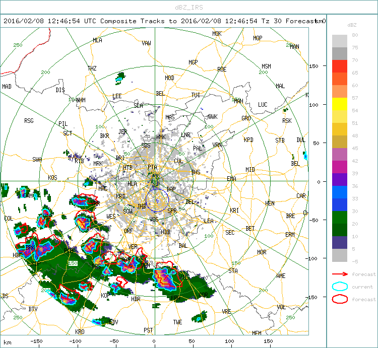The height and width of the screenshot is (348, 378).
Task: Click the MGP station label
Action: 193,62
